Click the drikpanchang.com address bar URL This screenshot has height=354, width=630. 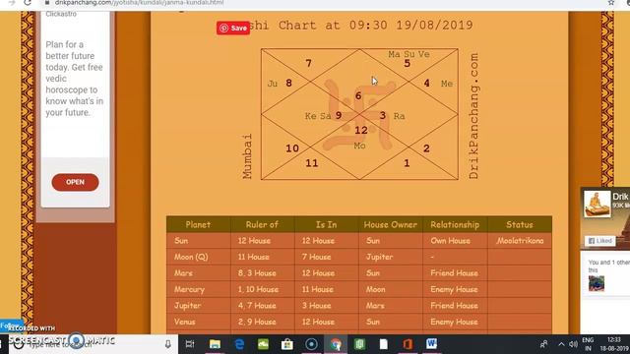(x=139, y=2)
